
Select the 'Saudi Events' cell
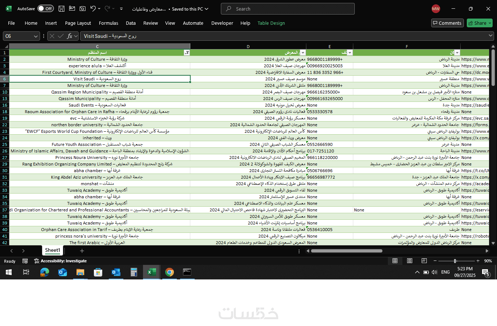[x=99, y=105]
